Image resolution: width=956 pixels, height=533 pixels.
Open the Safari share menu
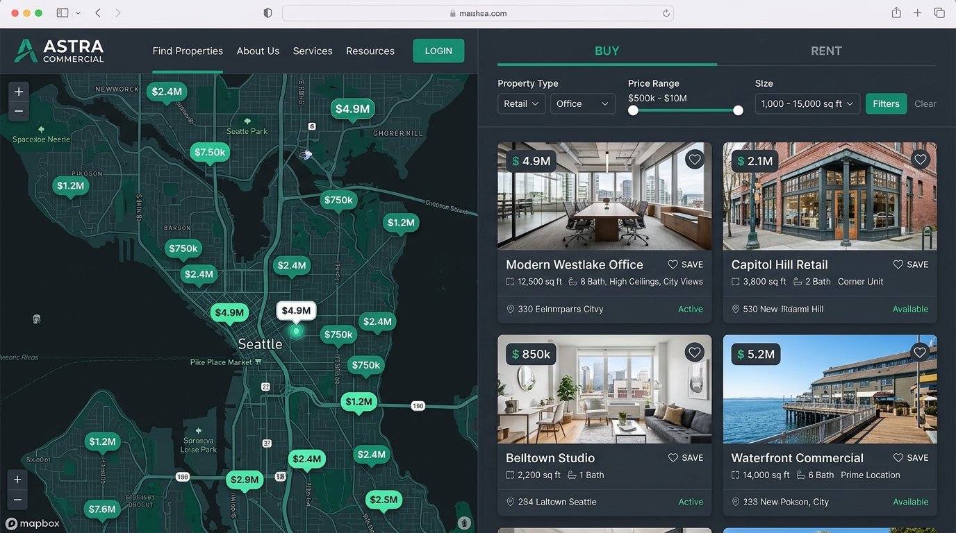pyautogui.click(x=896, y=13)
